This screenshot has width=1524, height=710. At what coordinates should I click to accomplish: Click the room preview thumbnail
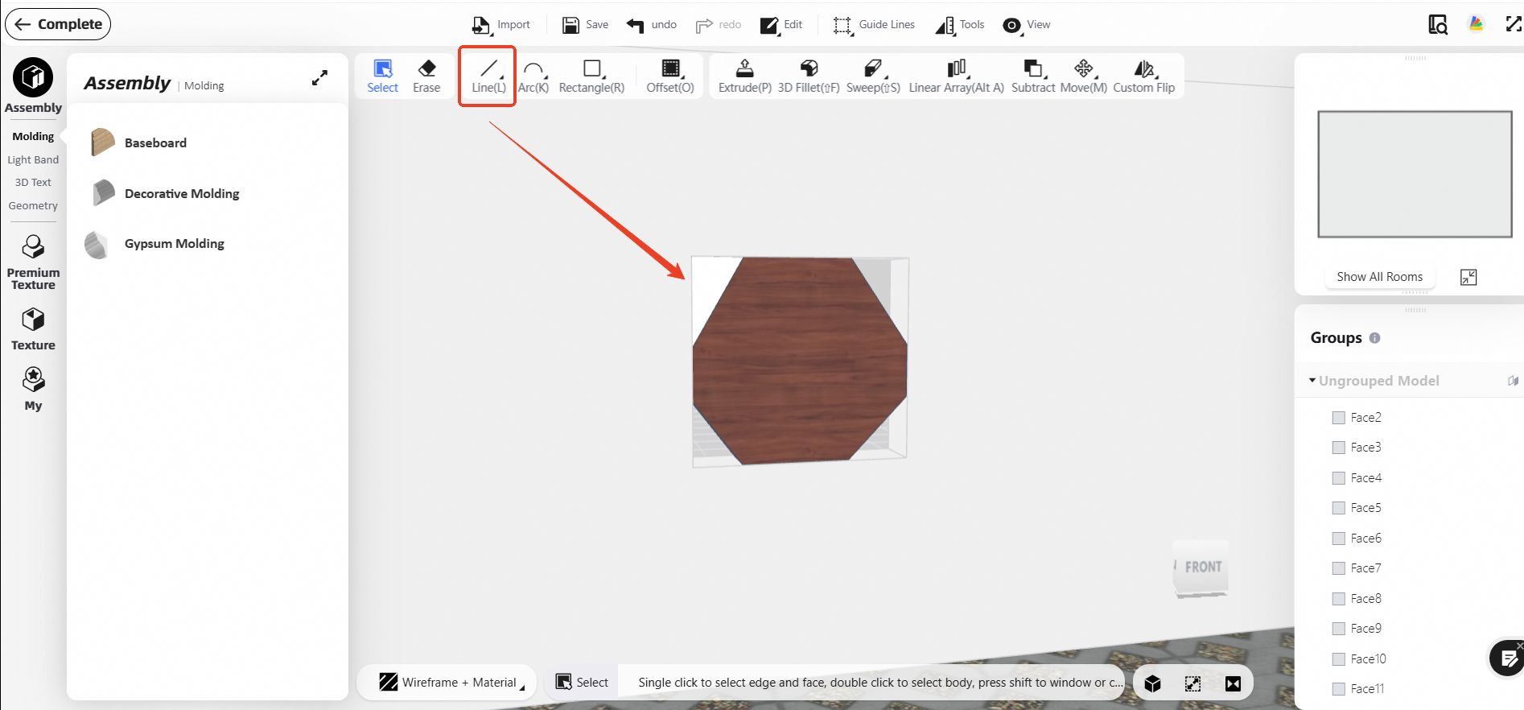[x=1415, y=175]
